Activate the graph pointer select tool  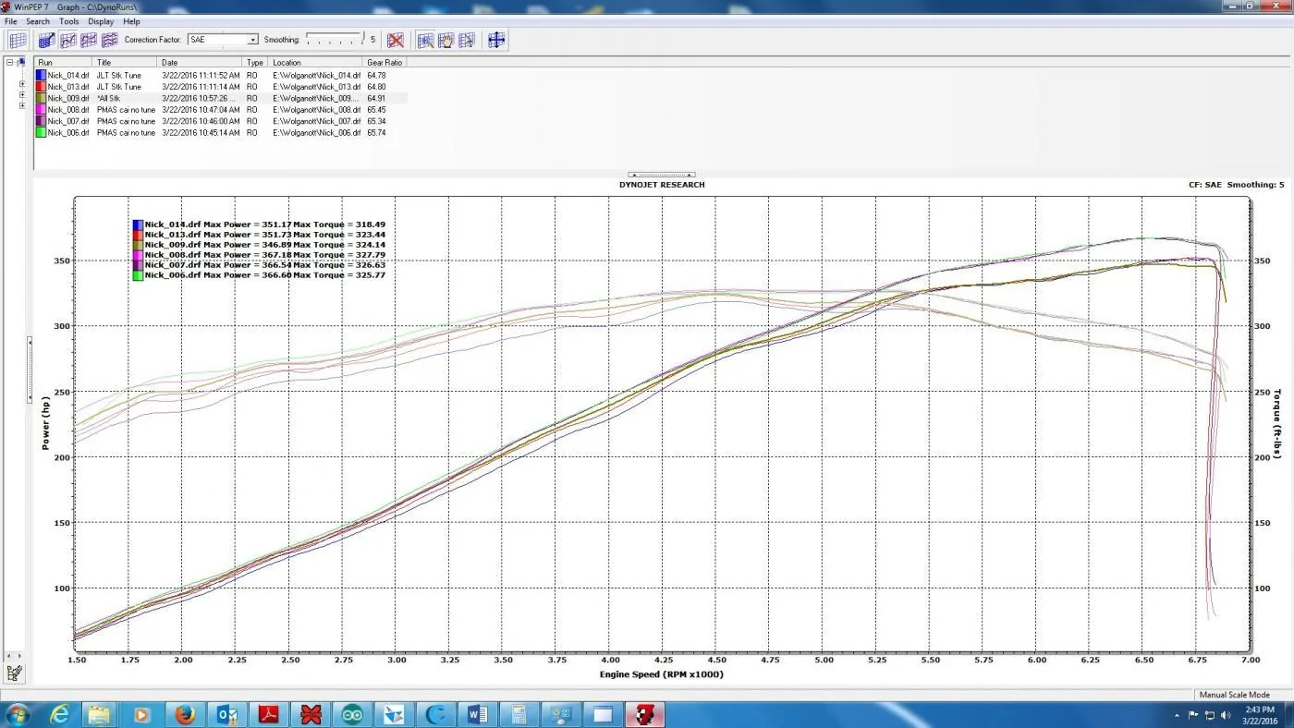click(466, 40)
